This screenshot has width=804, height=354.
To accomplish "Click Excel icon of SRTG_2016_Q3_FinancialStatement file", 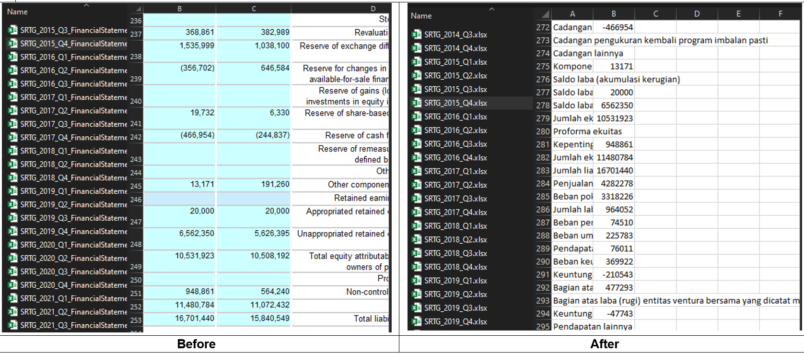I will click(12, 84).
